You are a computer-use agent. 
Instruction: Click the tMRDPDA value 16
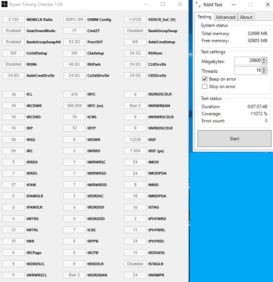point(135,196)
